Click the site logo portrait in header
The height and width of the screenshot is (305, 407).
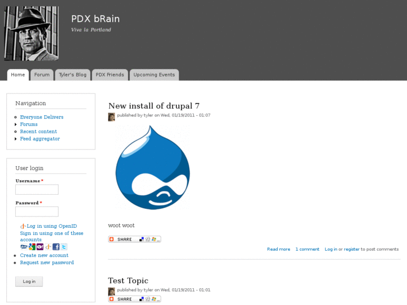(31, 34)
